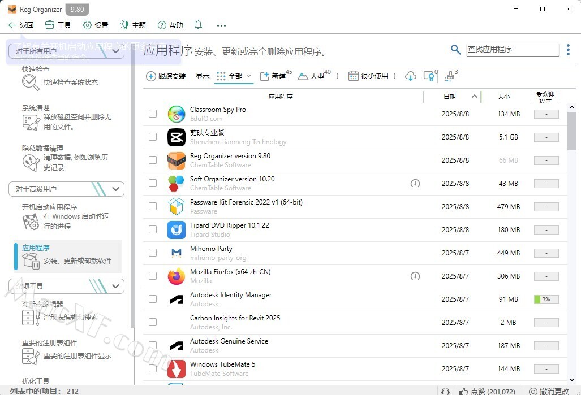Click Classroom Spy Pro app icon
Screen dimensions: 581x395
[x=177, y=114]
